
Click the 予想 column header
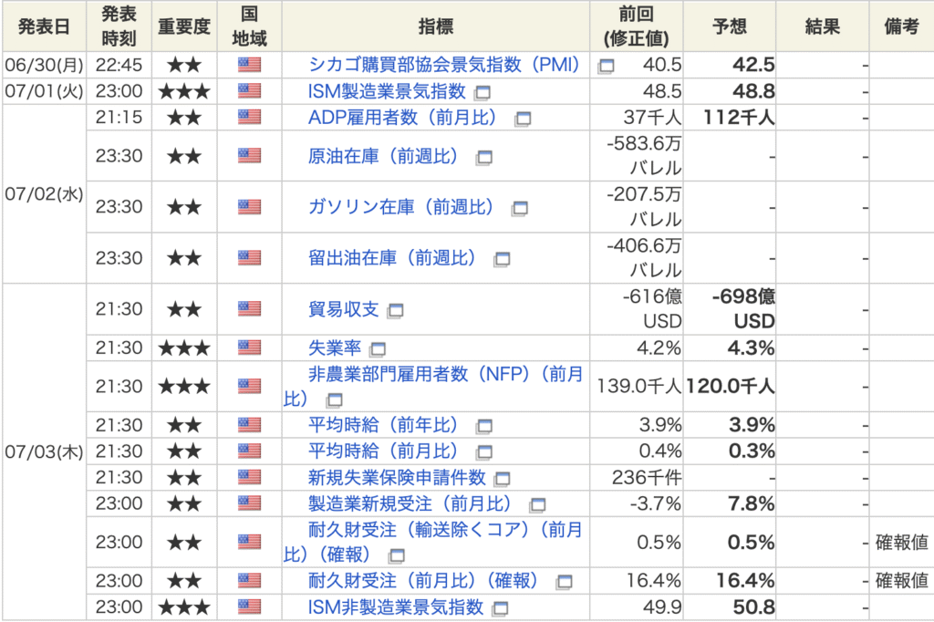[x=730, y=26]
